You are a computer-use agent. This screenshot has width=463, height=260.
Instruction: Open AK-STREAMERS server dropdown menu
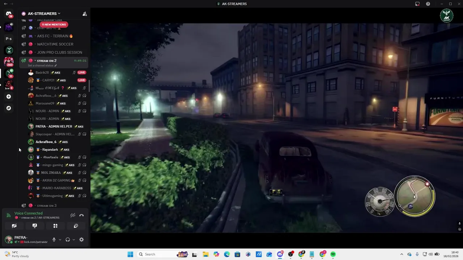click(x=44, y=14)
